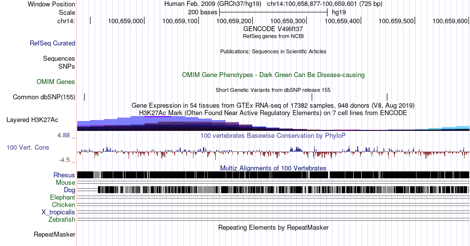Click the 100 vertebrates PhyloP title
This screenshot has width=470, height=246.
[273, 136]
